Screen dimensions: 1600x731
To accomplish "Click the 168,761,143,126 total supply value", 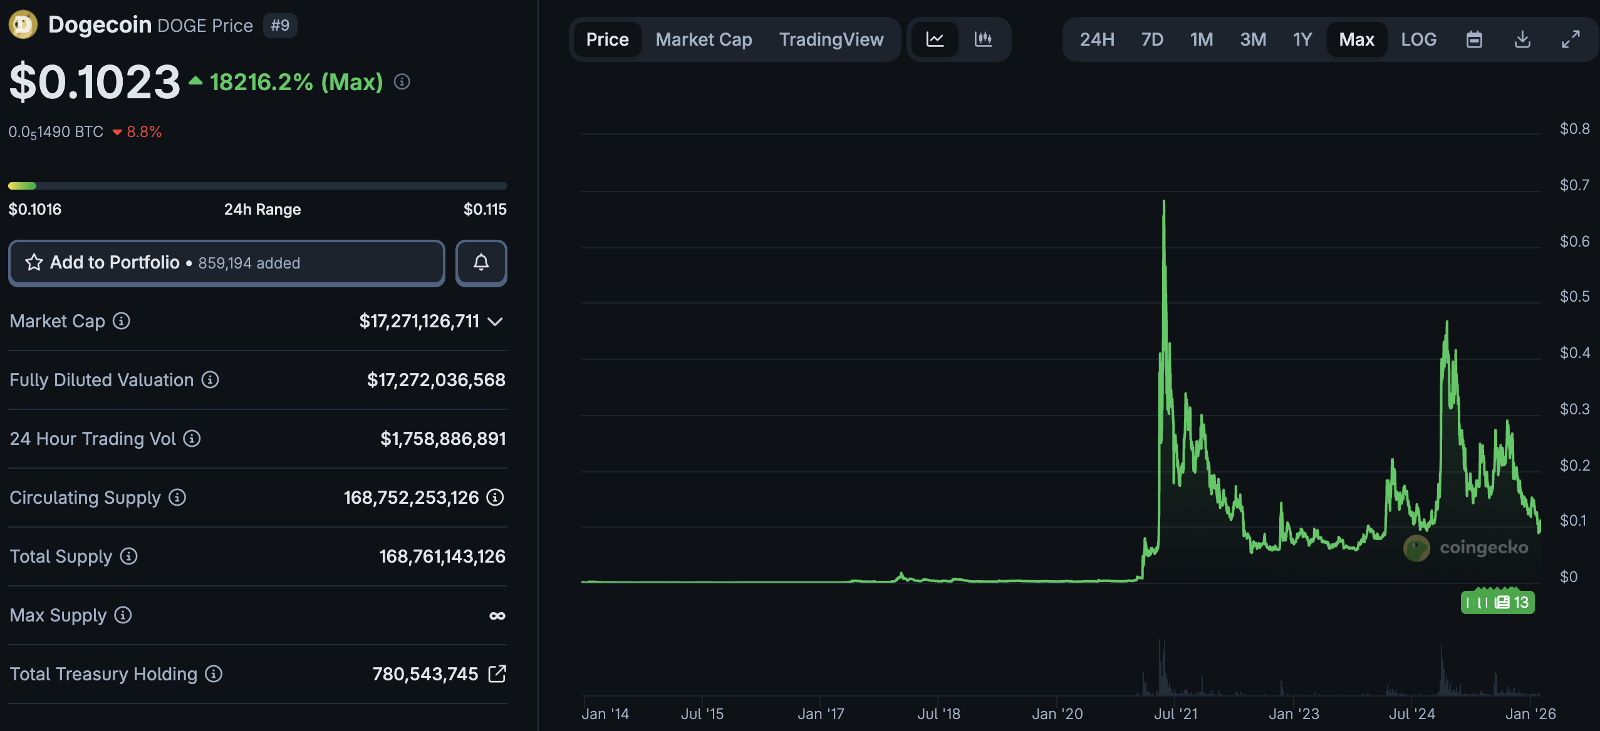I will 442,556.
